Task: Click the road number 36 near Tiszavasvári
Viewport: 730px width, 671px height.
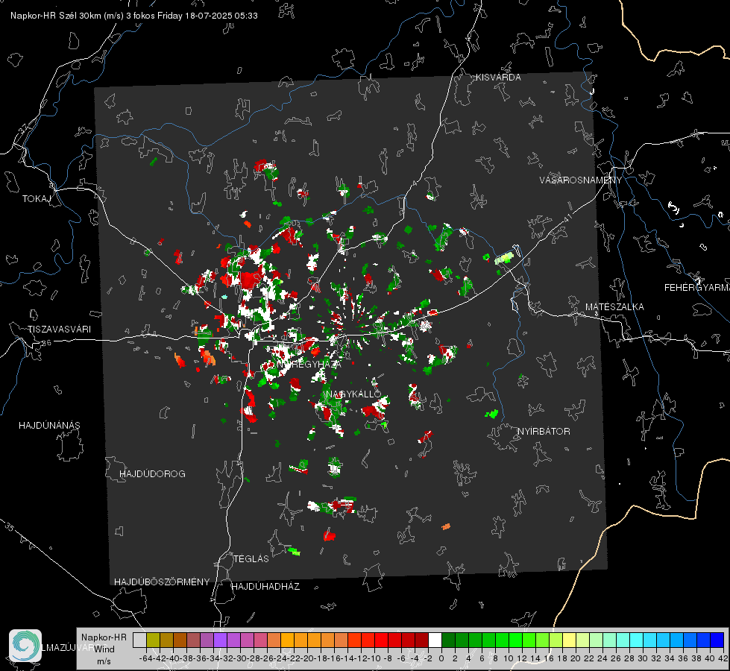Action: pos(46,343)
